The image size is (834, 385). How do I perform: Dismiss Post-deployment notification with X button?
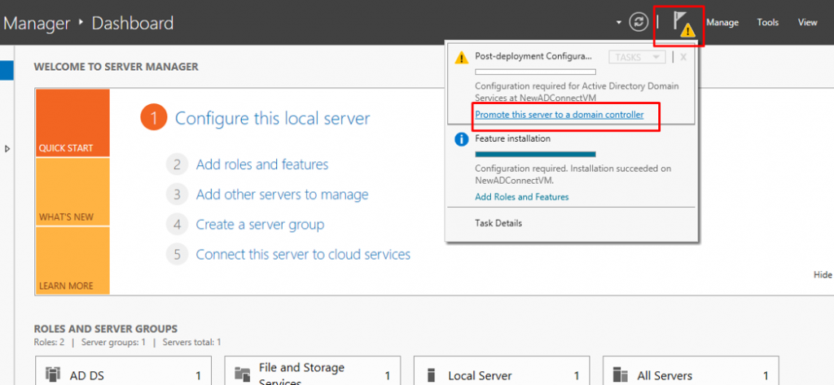click(x=683, y=57)
